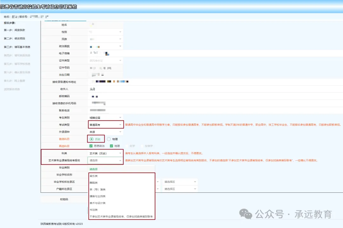
Task: Focus the 收件人 input field
Action: click(215, 89)
